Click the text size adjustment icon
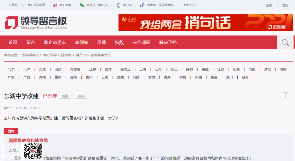The width and height of the screenshot is (295, 161). [x=286, y=95]
